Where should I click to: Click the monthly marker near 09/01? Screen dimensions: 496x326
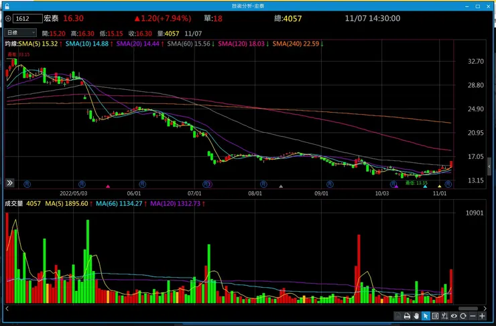[x=330, y=184]
